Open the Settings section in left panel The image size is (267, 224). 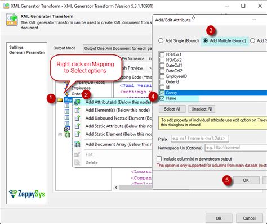[16, 47]
